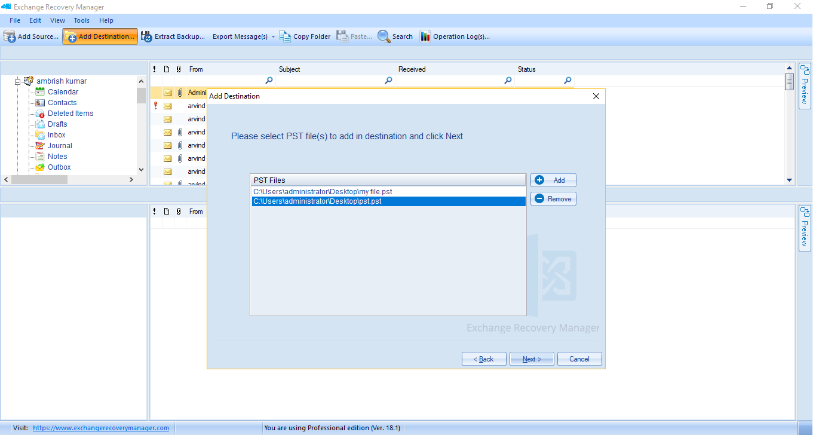Click the Search magnifier toolbar icon
Image resolution: width=816 pixels, height=435 pixels.
[x=384, y=36]
